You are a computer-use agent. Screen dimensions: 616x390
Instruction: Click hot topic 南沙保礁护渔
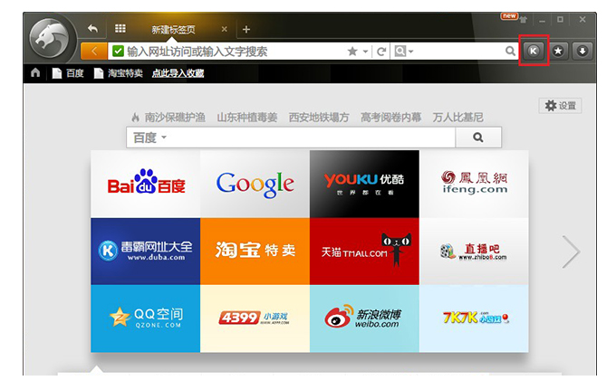click(175, 117)
